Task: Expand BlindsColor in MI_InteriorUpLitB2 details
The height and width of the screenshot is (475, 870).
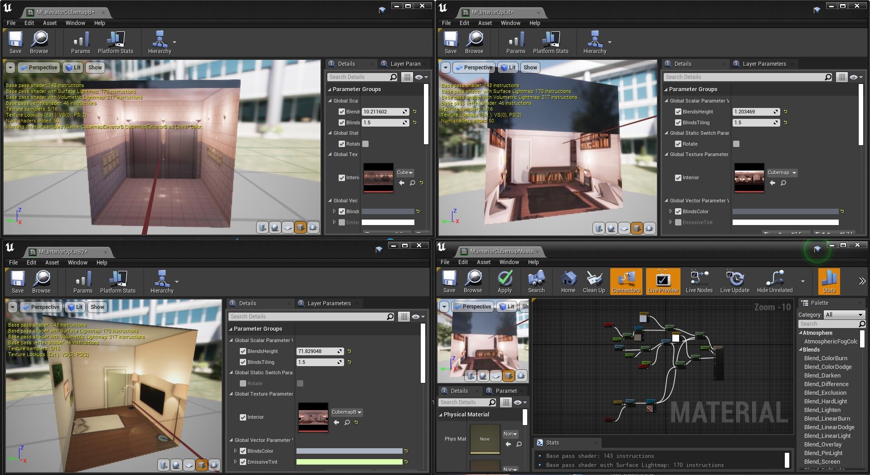Action: click(236, 451)
